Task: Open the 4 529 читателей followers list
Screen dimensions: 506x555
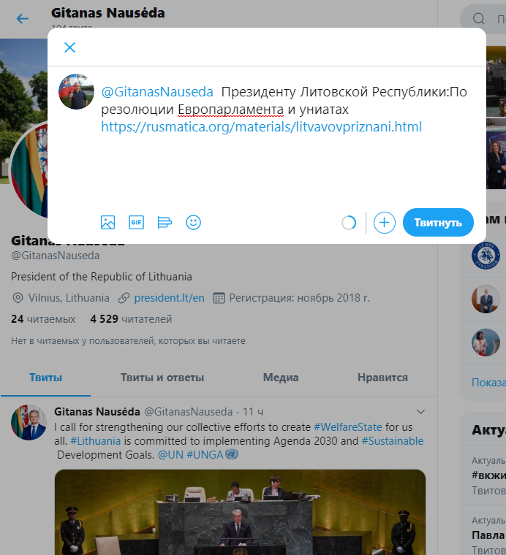Action: click(131, 319)
